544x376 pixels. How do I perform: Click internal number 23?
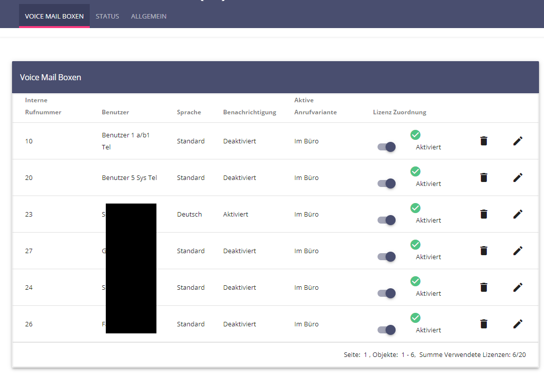coord(29,215)
